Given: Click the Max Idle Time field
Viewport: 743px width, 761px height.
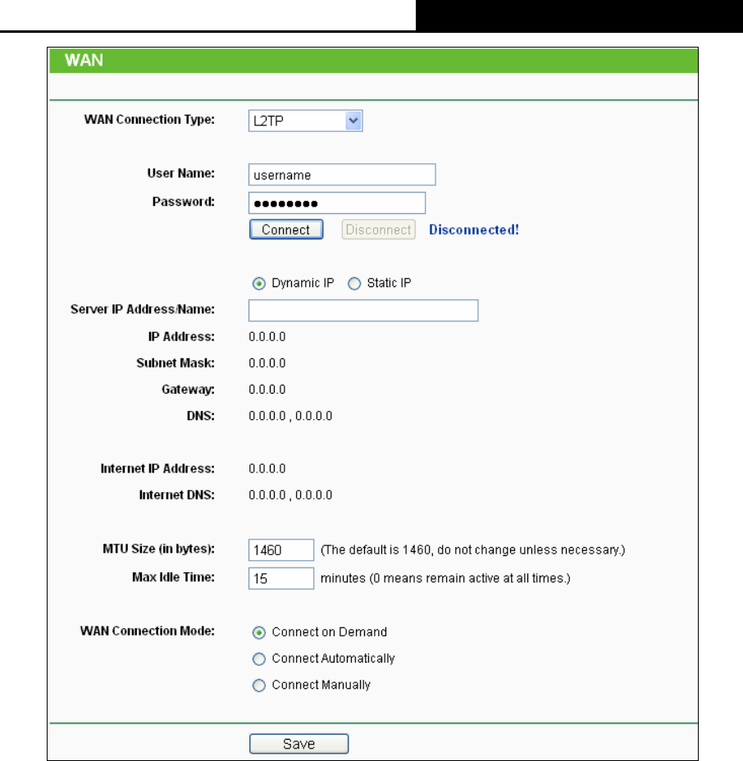Looking at the screenshot, I should point(281,578).
